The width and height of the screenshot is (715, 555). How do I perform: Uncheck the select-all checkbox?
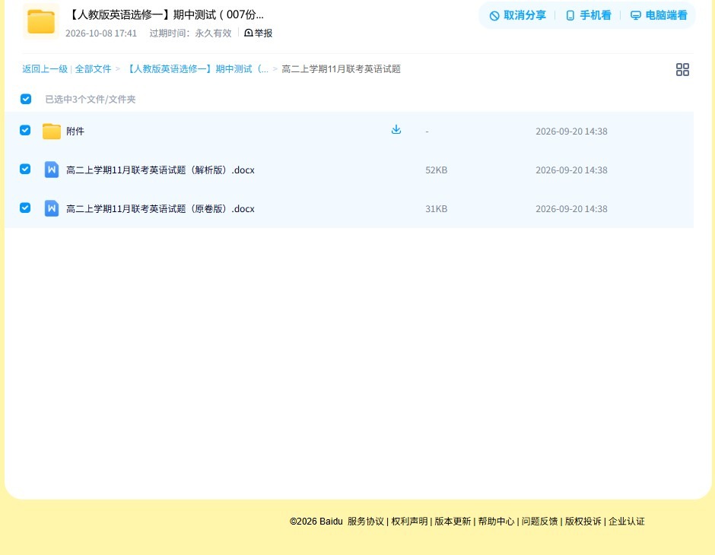click(26, 99)
